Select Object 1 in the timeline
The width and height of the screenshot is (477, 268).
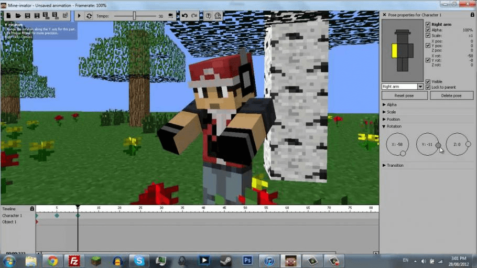point(9,222)
